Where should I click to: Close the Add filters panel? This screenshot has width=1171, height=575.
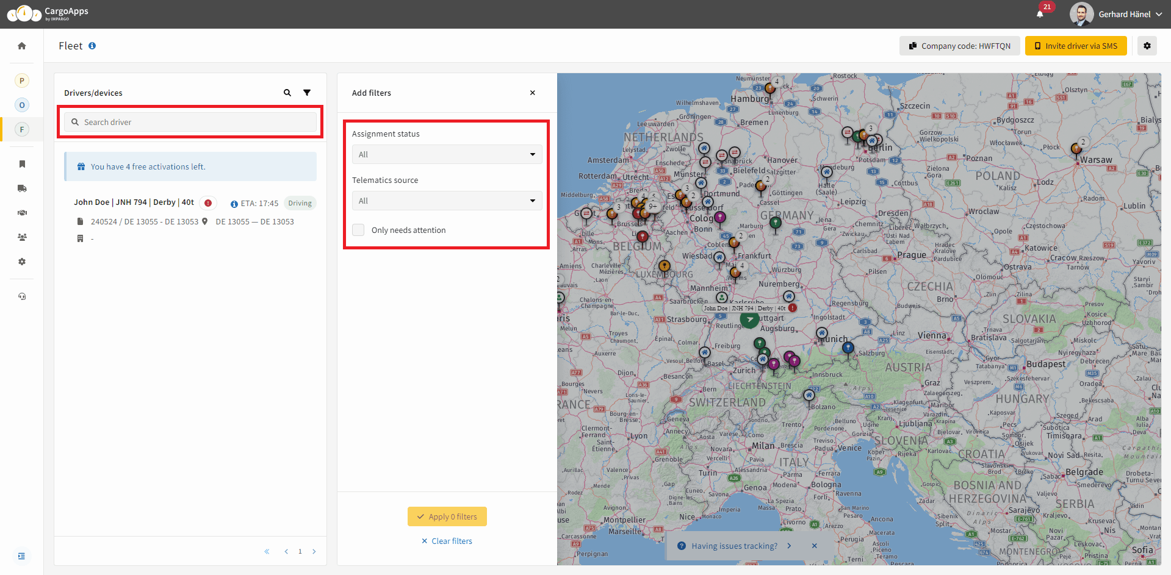533,93
